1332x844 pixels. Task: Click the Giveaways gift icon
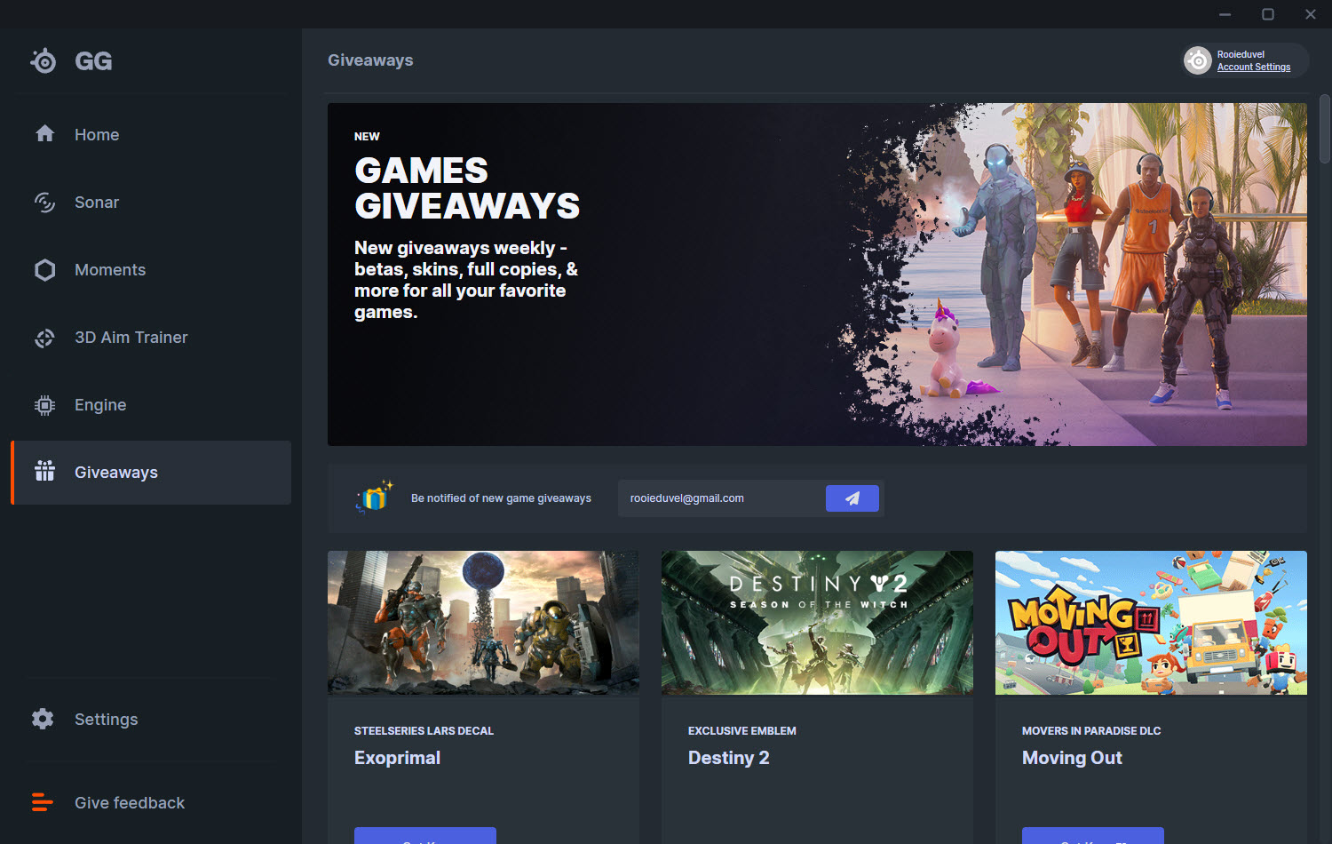click(x=44, y=472)
